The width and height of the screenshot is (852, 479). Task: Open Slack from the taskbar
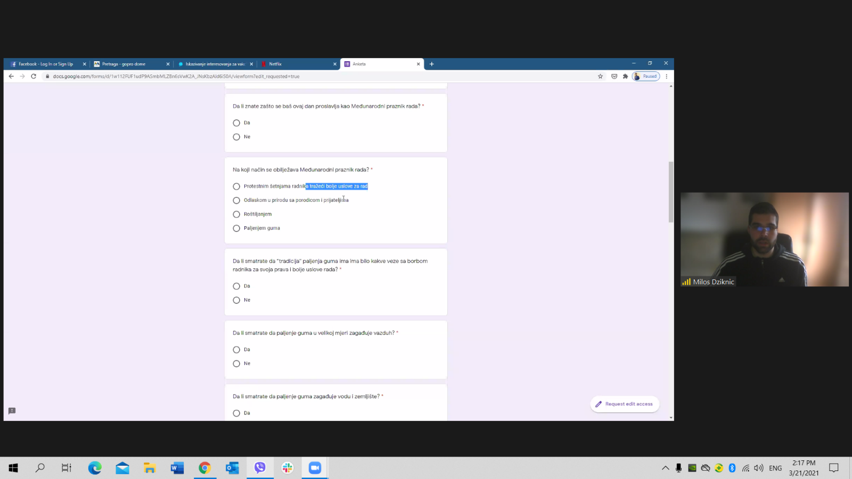pos(288,468)
